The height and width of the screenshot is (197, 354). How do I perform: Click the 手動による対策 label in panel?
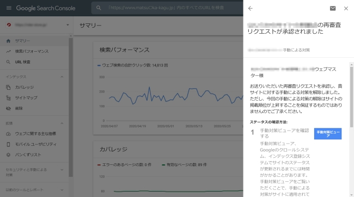pyautogui.click(x=296, y=50)
